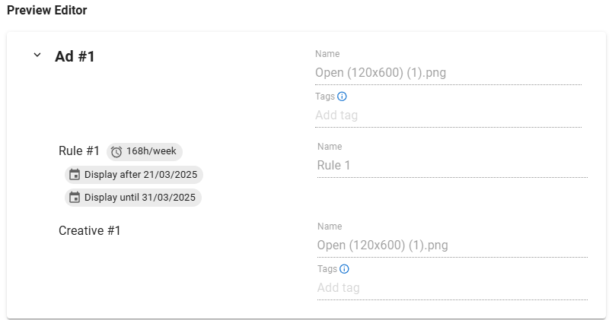The height and width of the screenshot is (320, 612).
Task: Focus the Creative #1 Name field
Action: [451, 245]
